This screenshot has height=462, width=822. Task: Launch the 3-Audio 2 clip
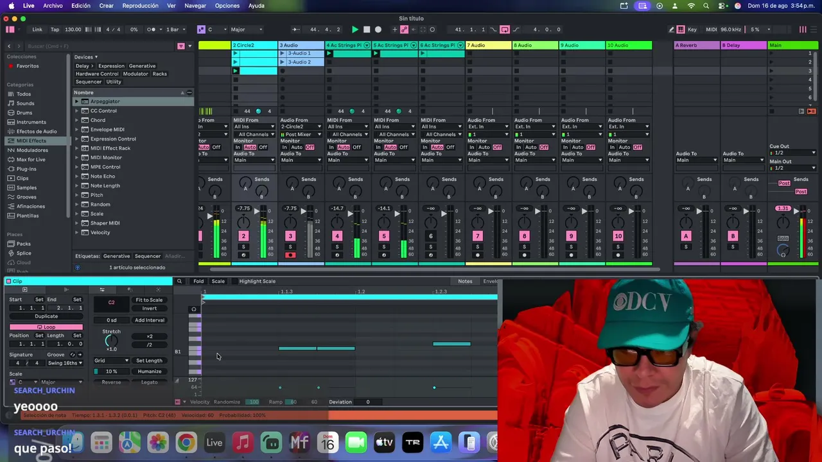[x=283, y=62]
